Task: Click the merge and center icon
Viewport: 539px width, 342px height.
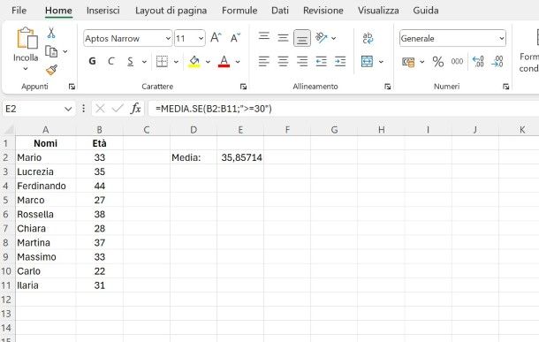Action: click(x=367, y=62)
